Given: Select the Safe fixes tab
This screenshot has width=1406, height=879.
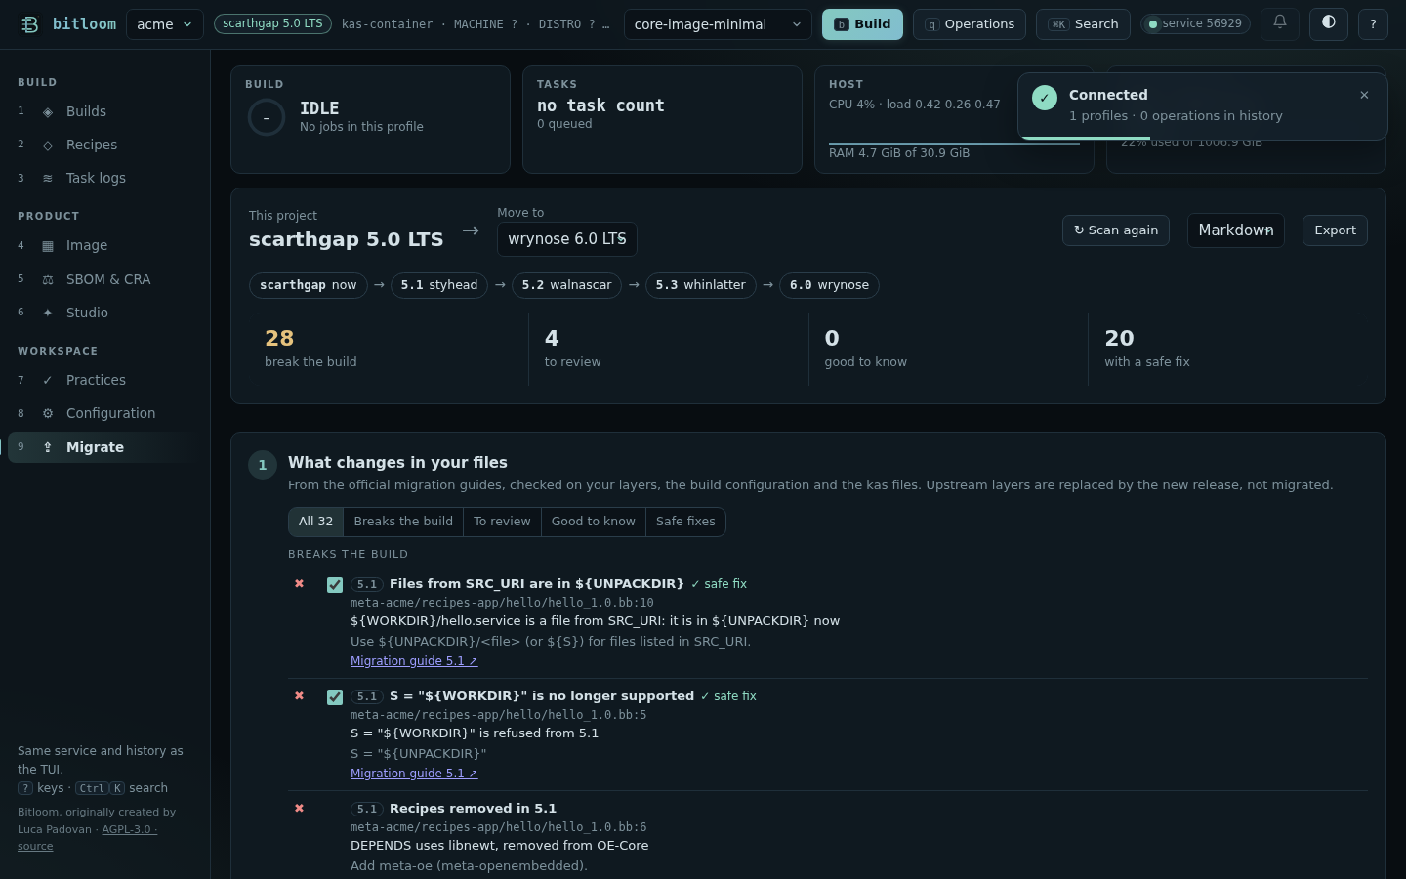Looking at the screenshot, I should pyautogui.click(x=685, y=522).
